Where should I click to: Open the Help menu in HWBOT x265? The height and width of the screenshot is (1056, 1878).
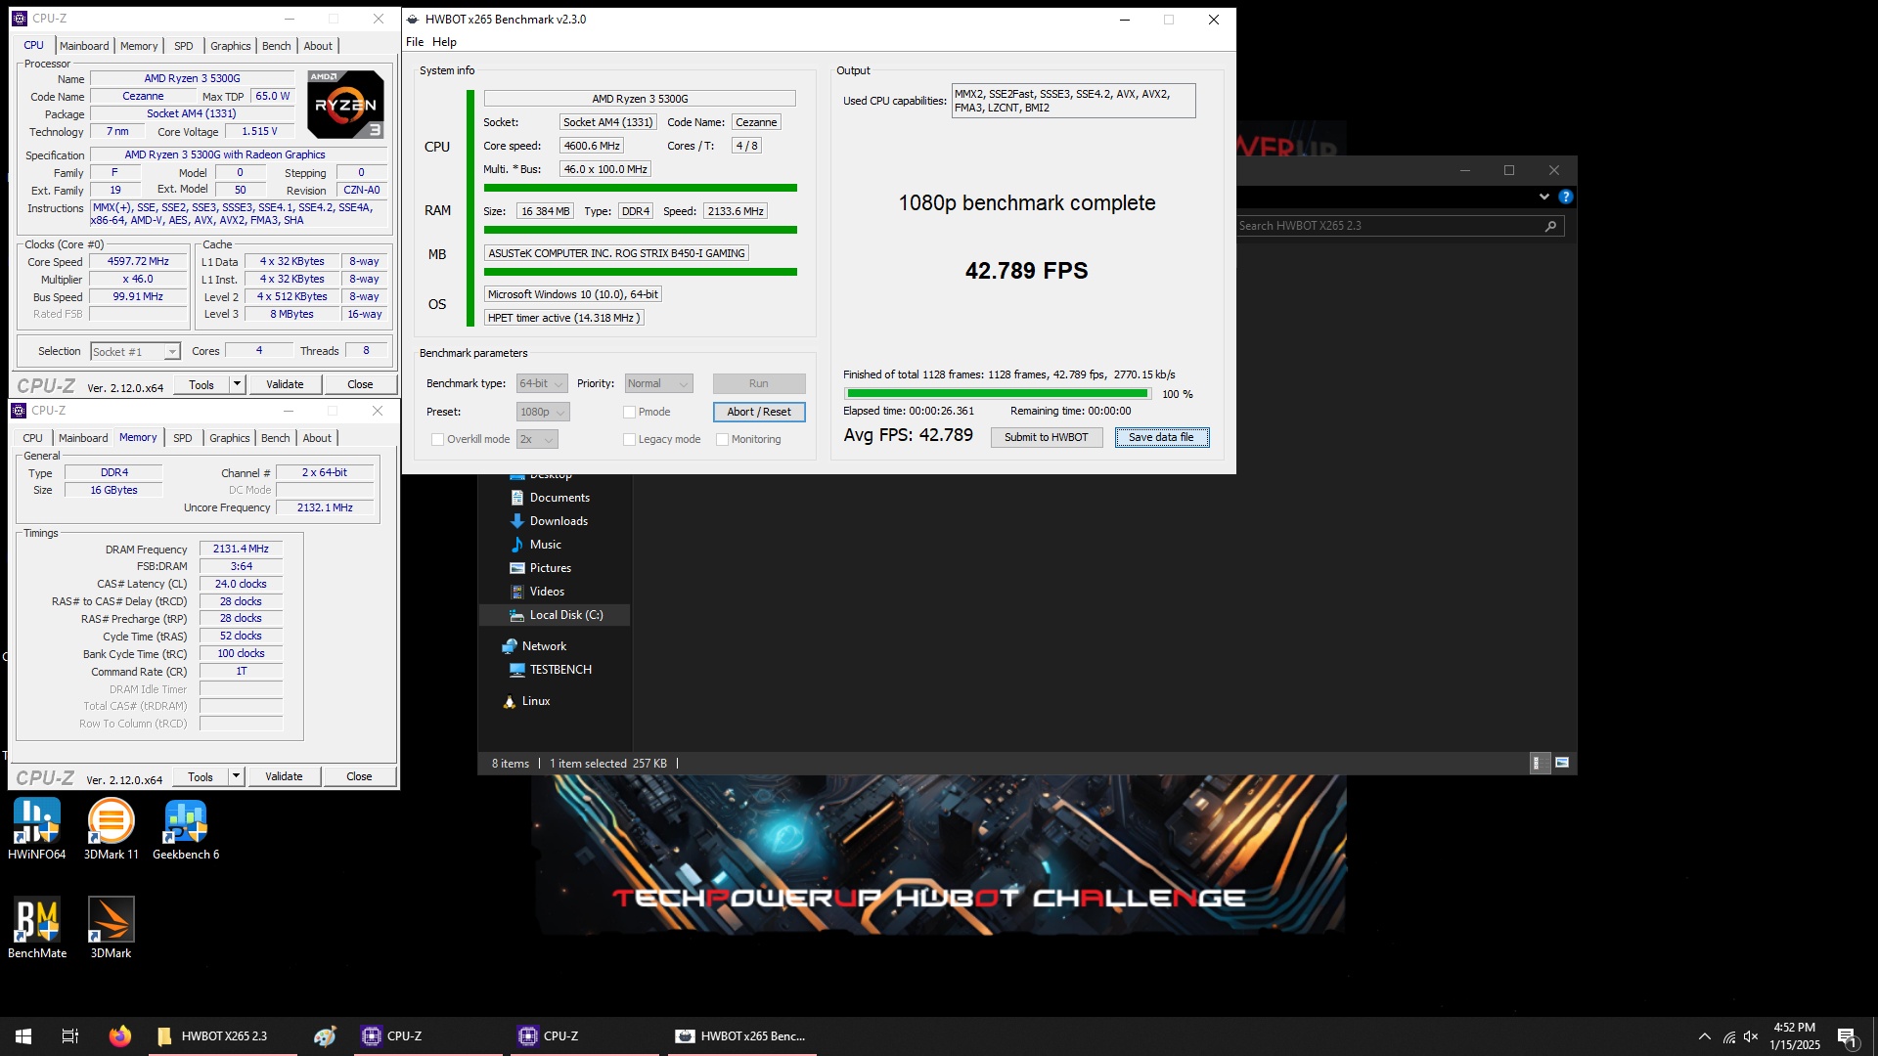coord(444,42)
